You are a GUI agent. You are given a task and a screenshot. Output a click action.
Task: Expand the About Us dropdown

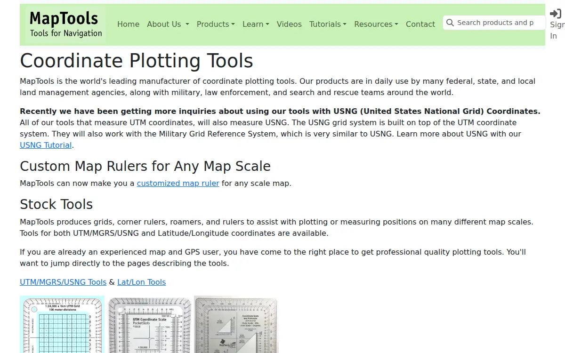(x=168, y=24)
